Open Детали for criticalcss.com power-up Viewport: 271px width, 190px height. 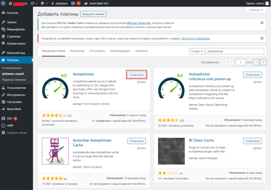(x=258, y=82)
